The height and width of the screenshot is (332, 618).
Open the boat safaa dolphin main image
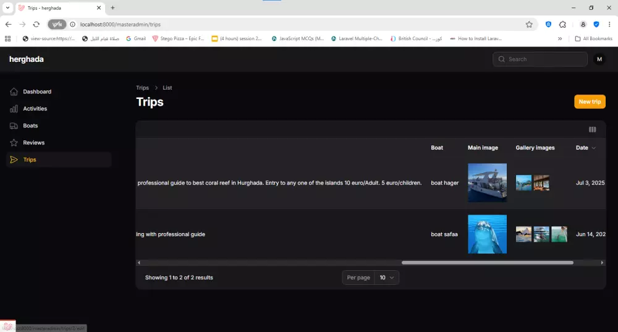[487, 234]
